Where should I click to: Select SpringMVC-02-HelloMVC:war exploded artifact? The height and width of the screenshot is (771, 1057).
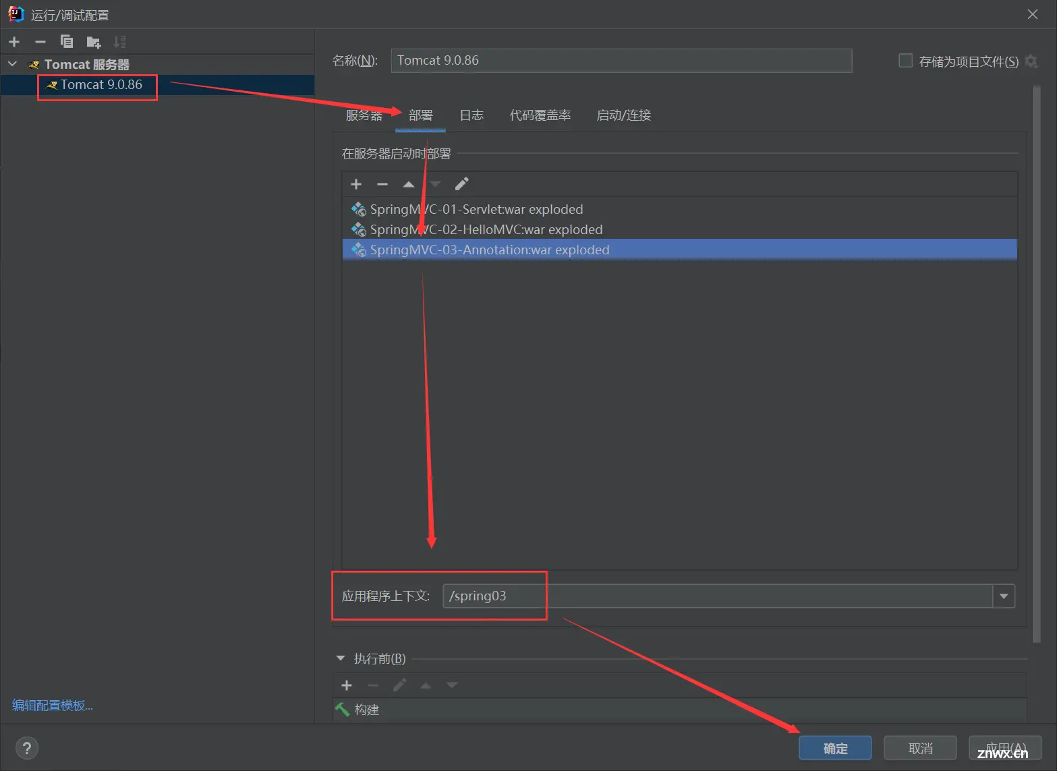click(680, 229)
